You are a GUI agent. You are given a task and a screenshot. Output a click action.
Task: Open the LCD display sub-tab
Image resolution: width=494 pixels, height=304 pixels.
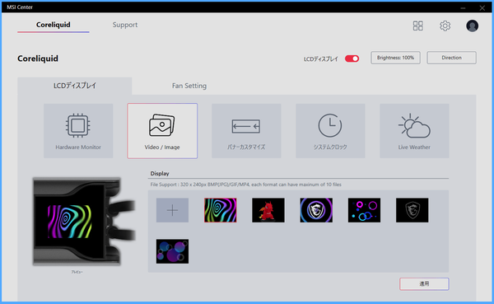(75, 86)
